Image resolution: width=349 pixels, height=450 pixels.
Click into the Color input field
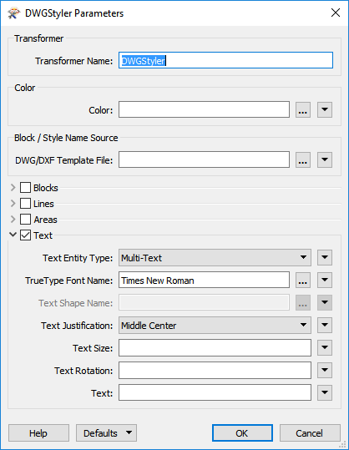coord(204,109)
